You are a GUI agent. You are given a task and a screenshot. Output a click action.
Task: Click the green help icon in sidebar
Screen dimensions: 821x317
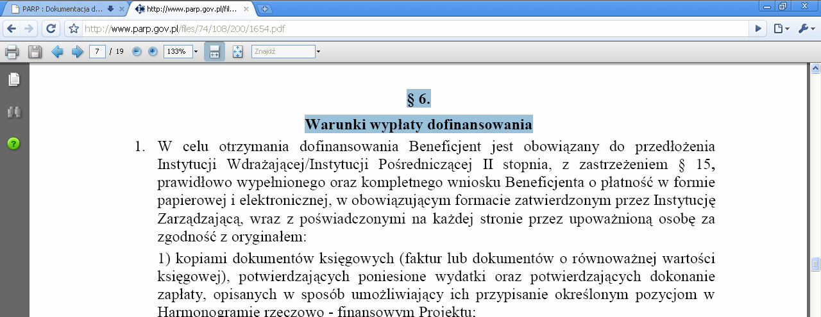point(13,143)
